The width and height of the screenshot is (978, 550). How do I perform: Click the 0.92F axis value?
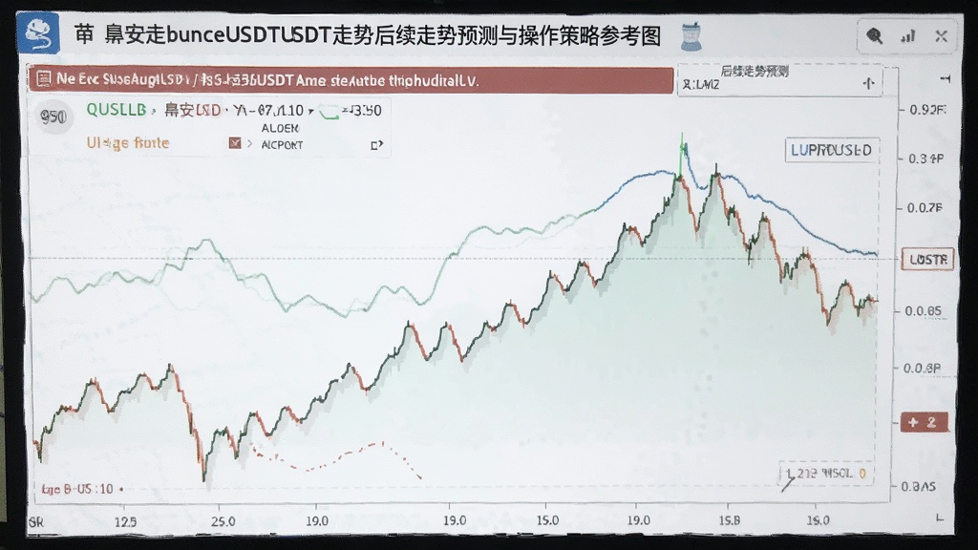click(927, 110)
